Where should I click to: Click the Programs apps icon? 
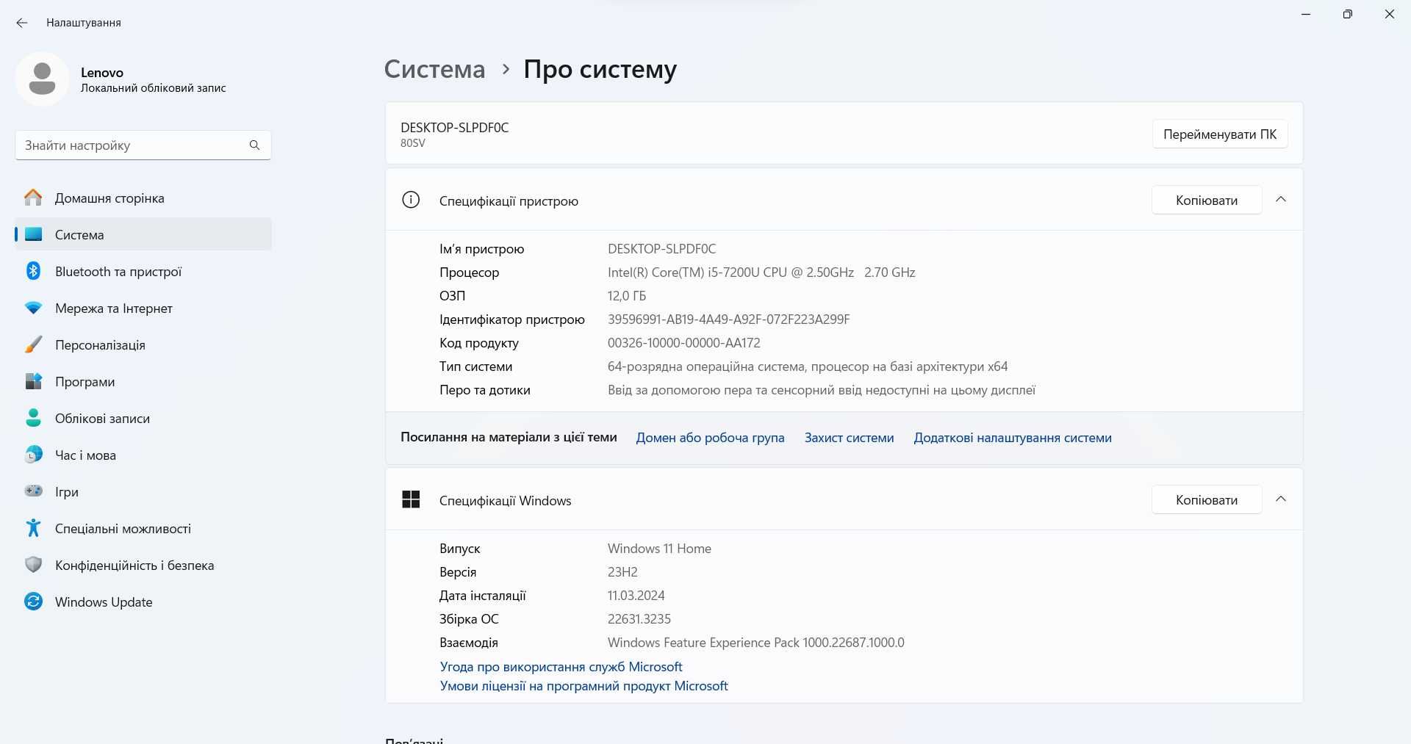(x=33, y=381)
